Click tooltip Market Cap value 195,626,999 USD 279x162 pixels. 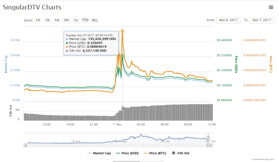pos(102,39)
